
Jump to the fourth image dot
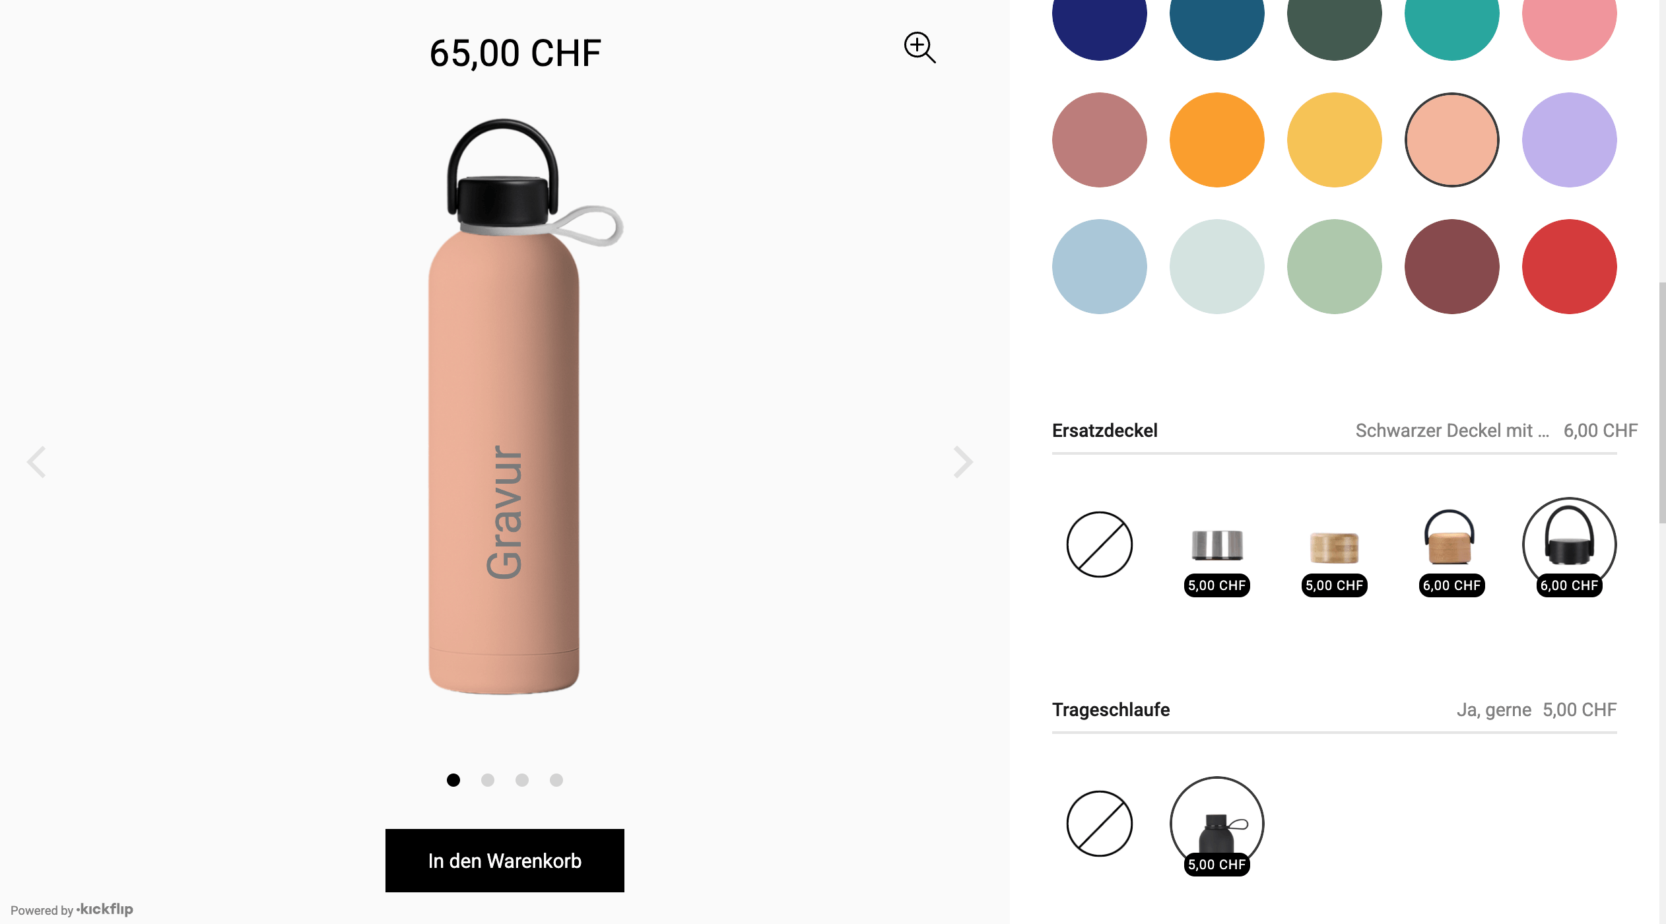point(556,780)
